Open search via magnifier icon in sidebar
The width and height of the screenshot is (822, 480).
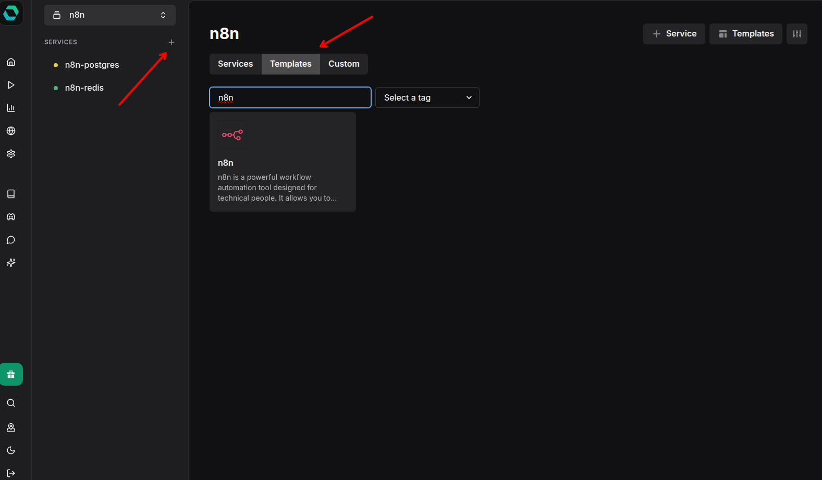11,403
